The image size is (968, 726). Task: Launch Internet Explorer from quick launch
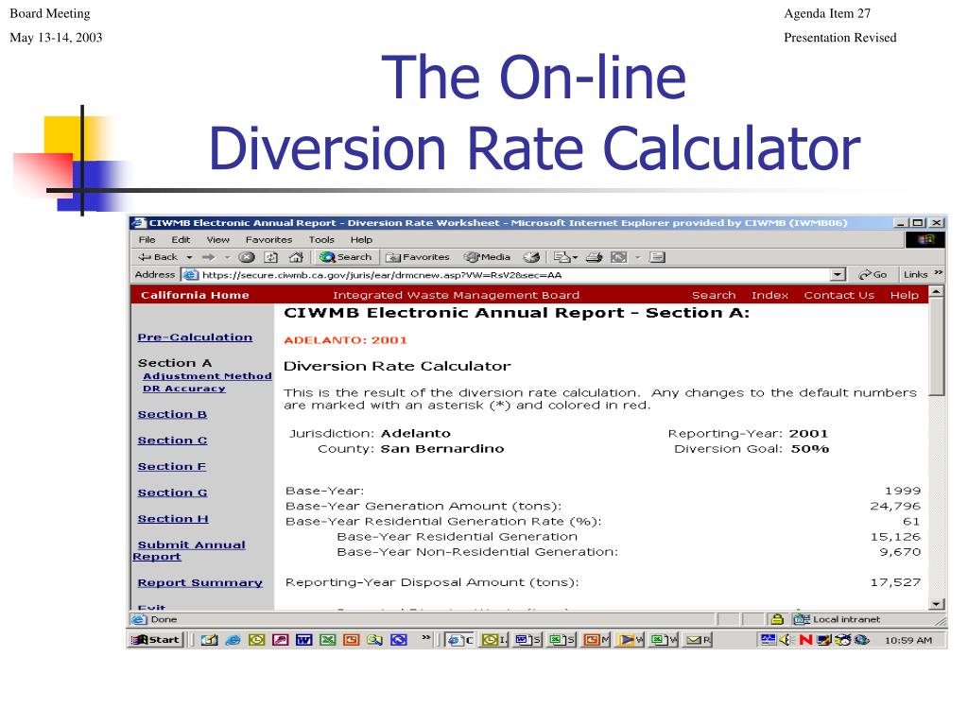point(233,640)
